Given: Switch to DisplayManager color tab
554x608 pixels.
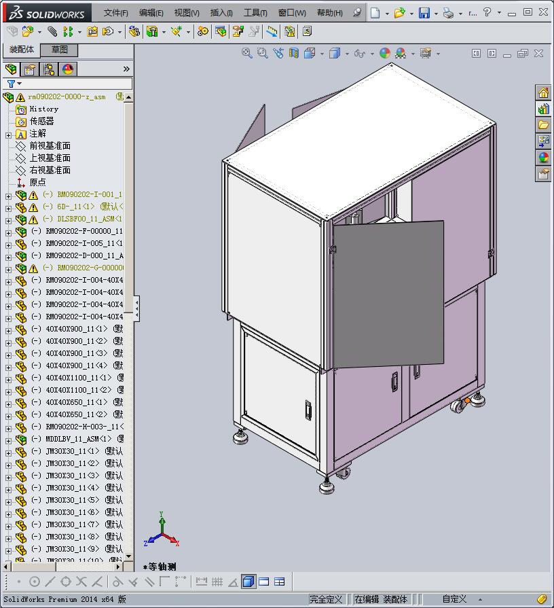Looking at the screenshot, I should [68, 69].
